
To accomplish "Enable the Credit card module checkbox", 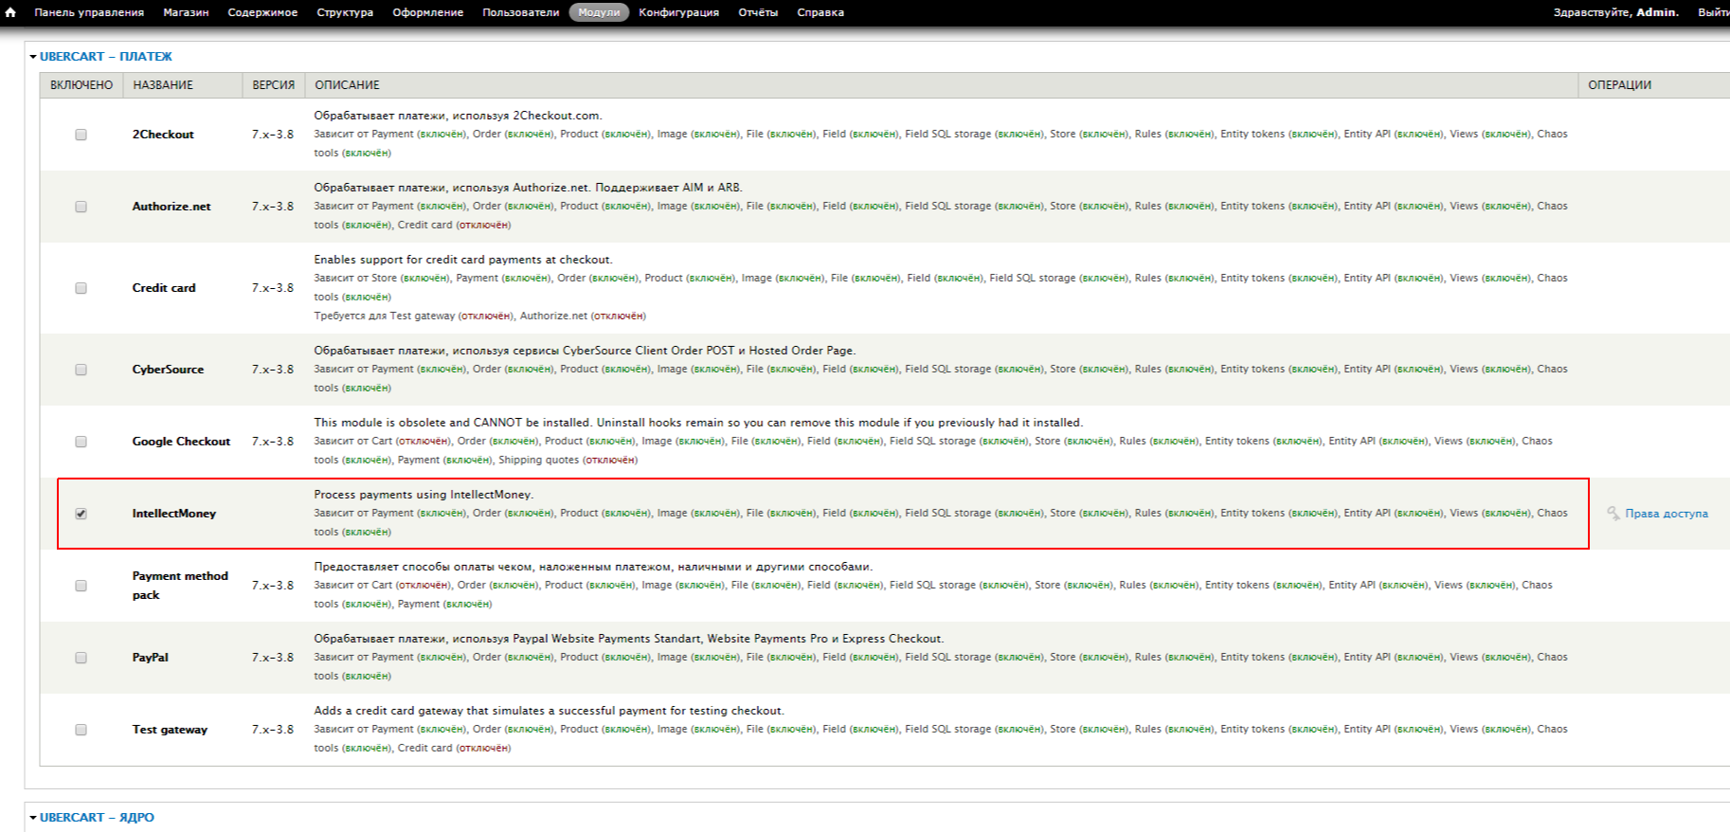I will [81, 288].
